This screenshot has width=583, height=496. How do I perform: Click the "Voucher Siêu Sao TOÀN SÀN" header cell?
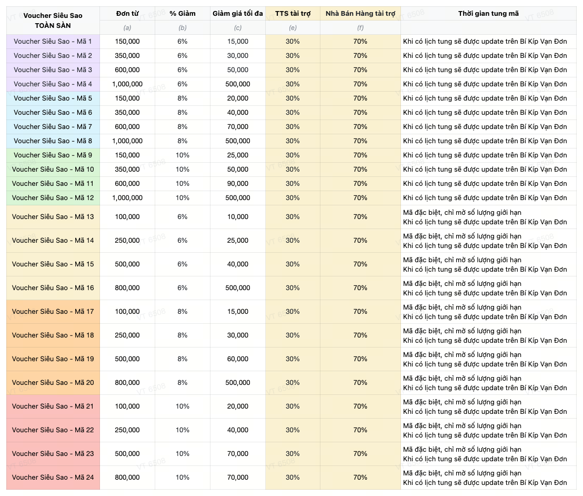pyautogui.click(x=53, y=21)
